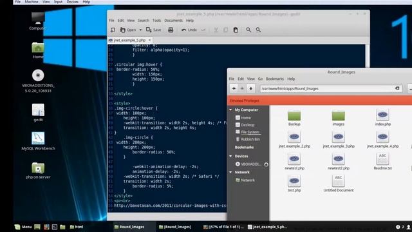Open the file manager's Edit menu
The width and height of the screenshot is (412, 232).
[x=241, y=79]
